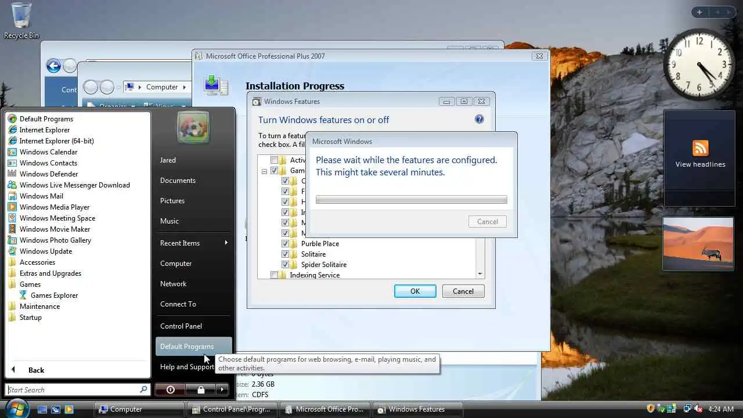This screenshot has height=418, width=743.
Task: Click Cancel in the Microsoft Windows progress dialog
Action: pyautogui.click(x=488, y=221)
